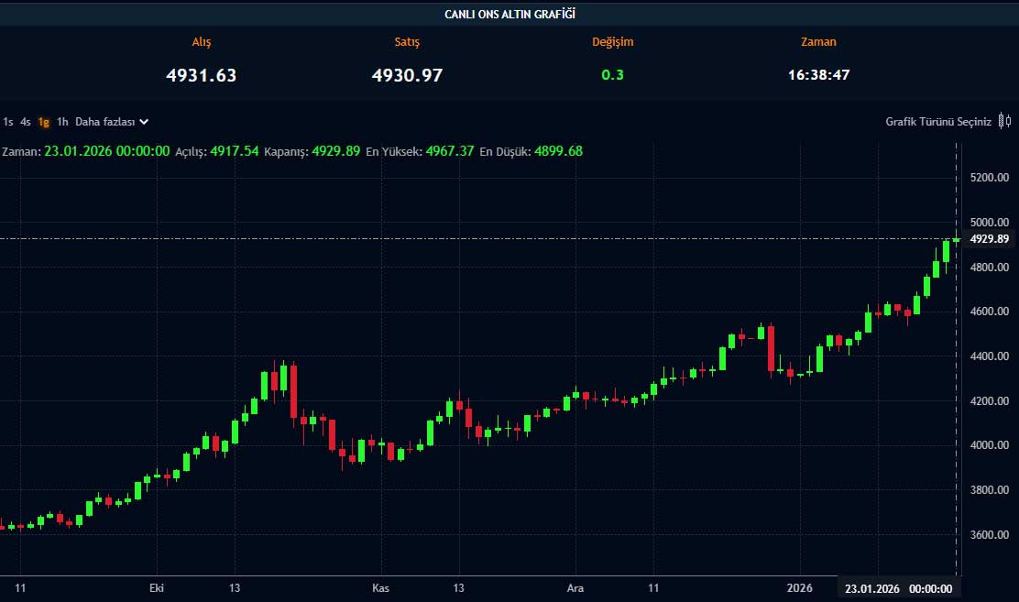Click the chevron arrow beside 'Daha fazlası'
The height and width of the screenshot is (602, 1019).
click(144, 121)
